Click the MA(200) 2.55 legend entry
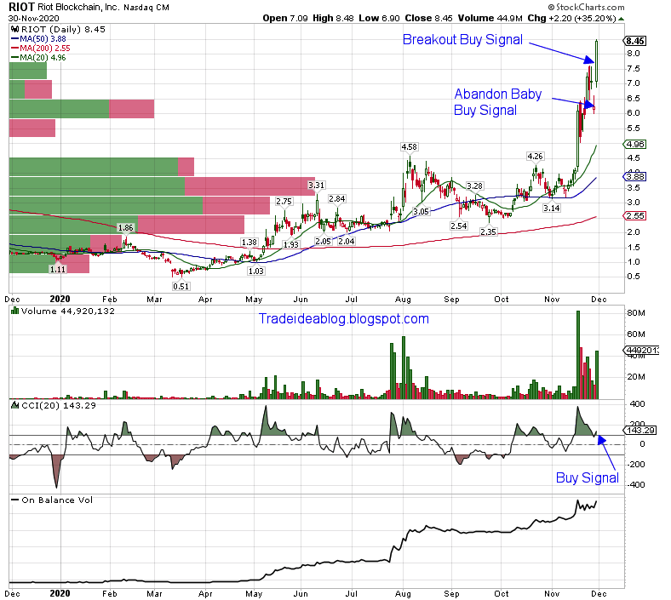Image resolution: width=671 pixels, height=600 pixels. (x=40, y=49)
